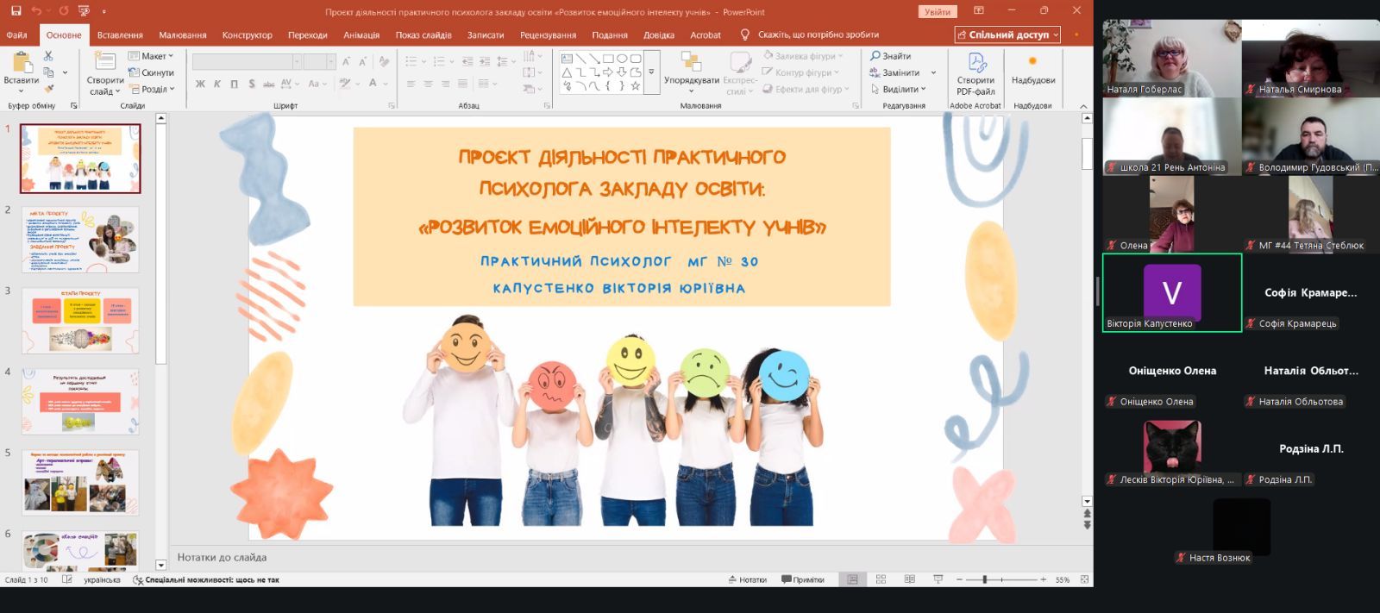Click the Cut scissors icon
The width and height of the screenshot is (1380, 613).
[48, 56]
